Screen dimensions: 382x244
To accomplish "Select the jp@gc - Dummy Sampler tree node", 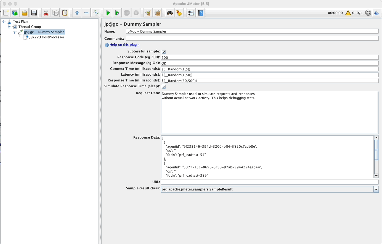I will point(44,32).
